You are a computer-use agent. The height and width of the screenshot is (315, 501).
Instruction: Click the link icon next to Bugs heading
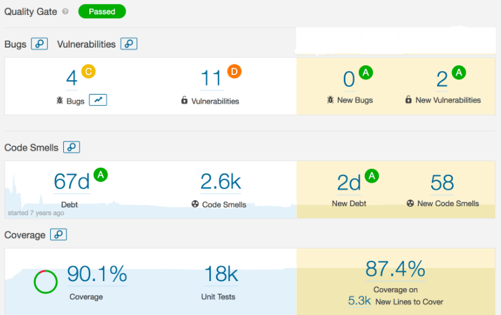coord(40,44)
